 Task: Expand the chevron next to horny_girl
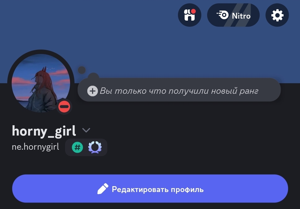click(x=86, y=130)
